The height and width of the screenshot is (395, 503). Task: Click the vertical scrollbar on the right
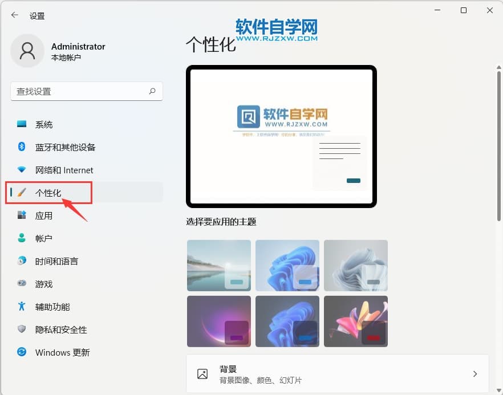(498, 142)
